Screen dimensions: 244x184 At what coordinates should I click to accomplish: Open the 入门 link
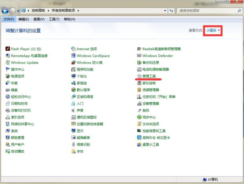[80, 103]
